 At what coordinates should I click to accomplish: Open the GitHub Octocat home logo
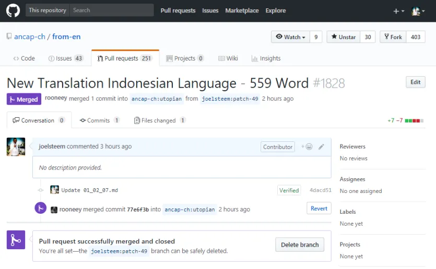point(13,11)
